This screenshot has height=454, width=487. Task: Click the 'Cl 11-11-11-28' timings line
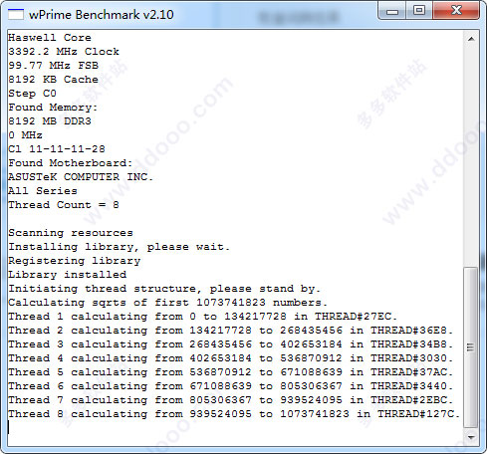click(x=57, y=149)
